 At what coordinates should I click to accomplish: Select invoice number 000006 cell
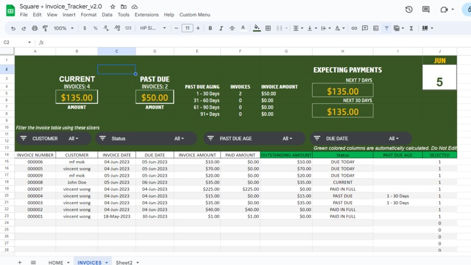35,162
